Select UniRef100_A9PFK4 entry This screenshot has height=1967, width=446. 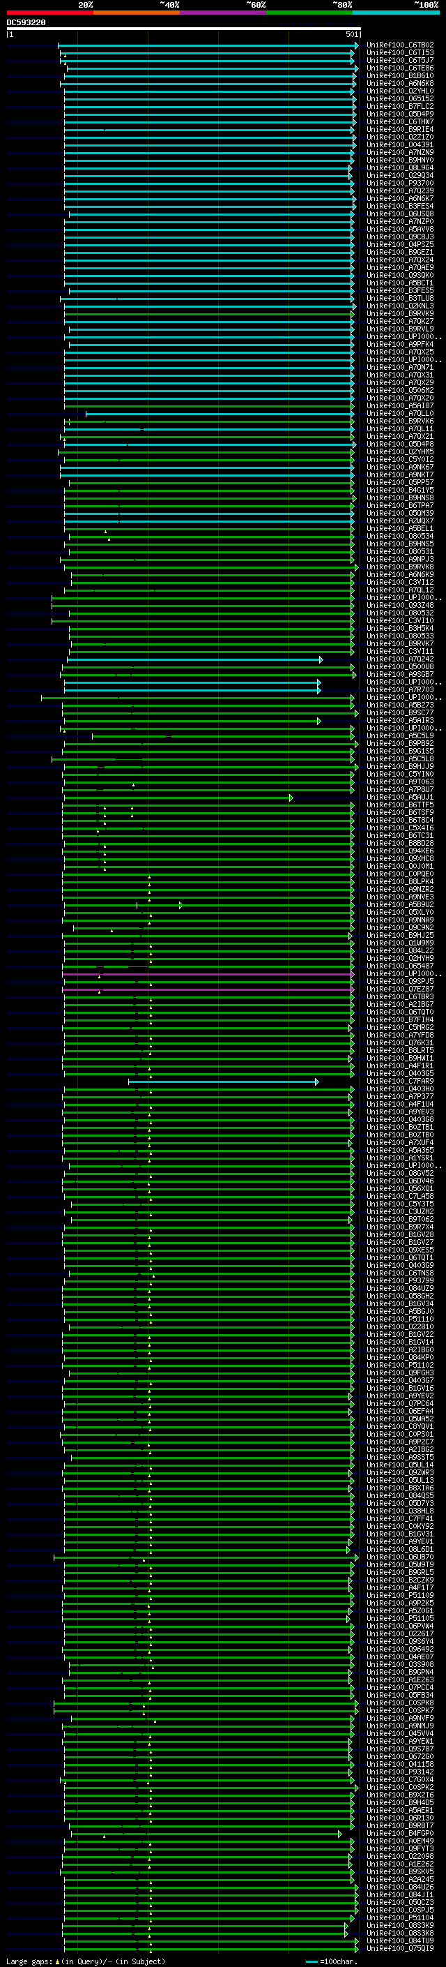(400, 345)
